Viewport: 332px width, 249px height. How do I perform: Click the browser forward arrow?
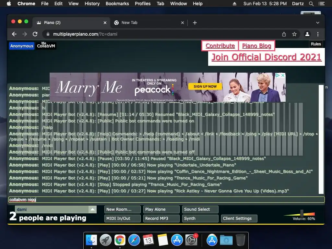point(25,34)
